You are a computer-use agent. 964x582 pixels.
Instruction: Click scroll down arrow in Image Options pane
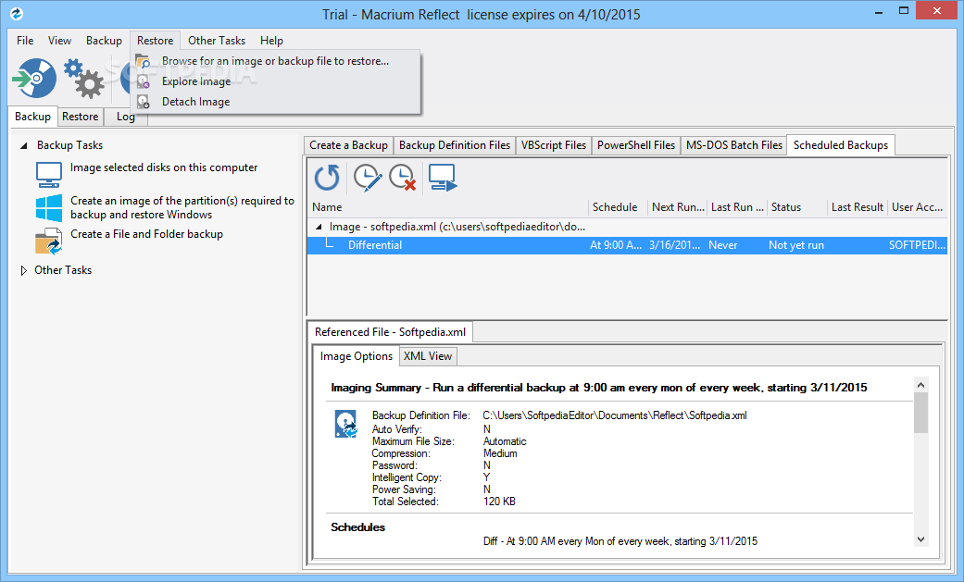[x=920, y=539]
